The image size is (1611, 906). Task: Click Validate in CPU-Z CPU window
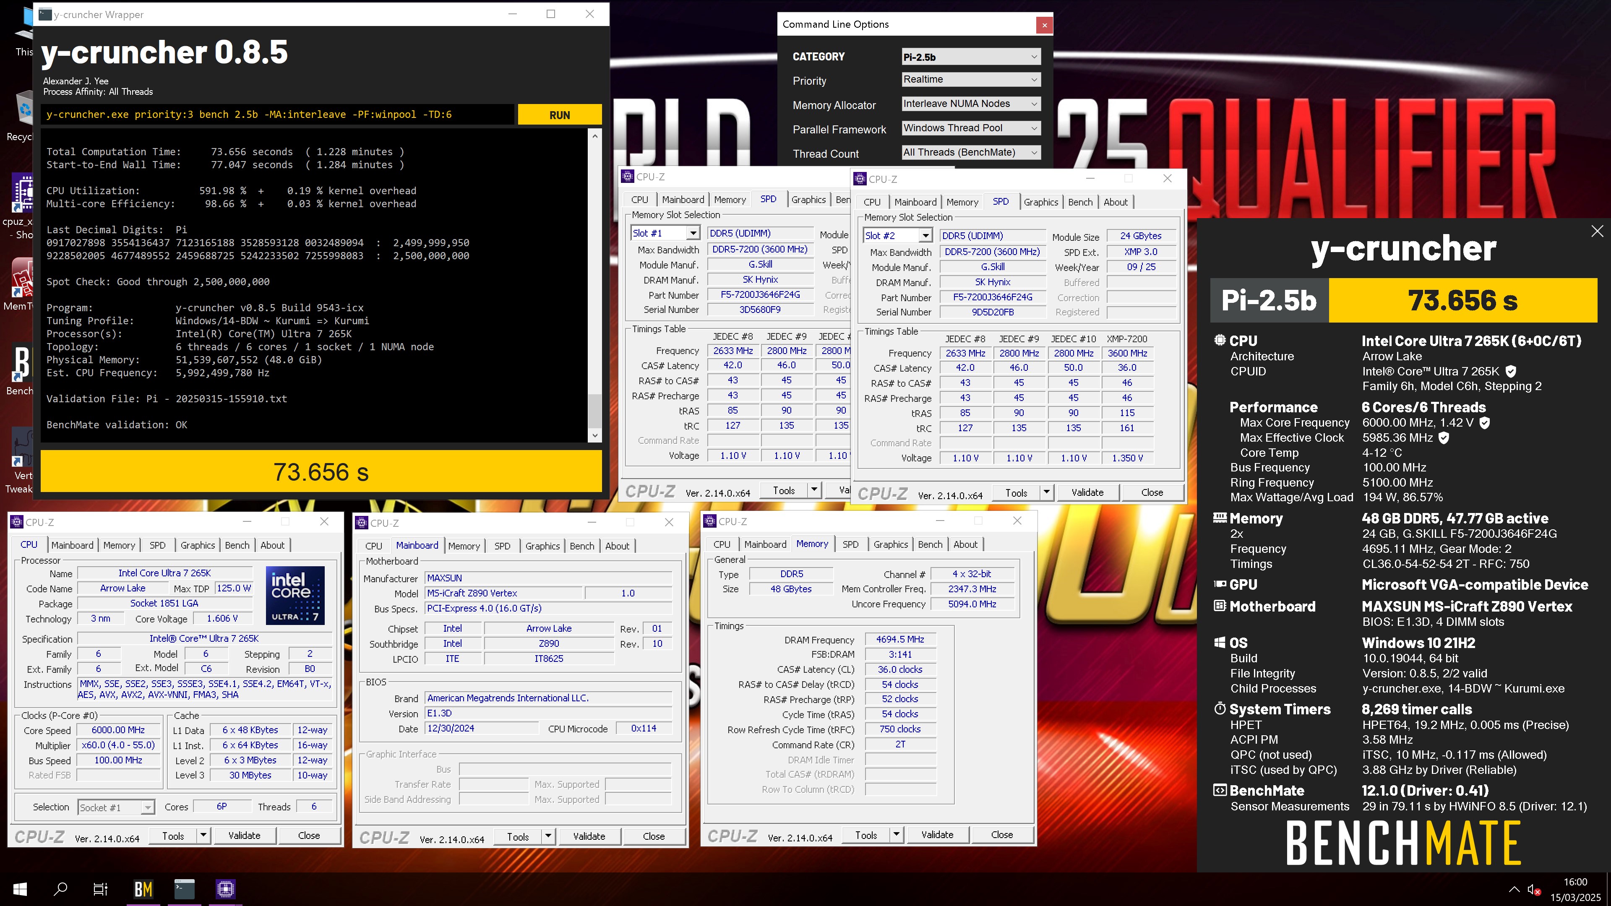[x=244, y=836]
